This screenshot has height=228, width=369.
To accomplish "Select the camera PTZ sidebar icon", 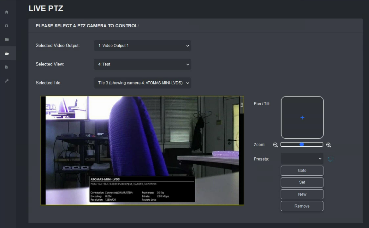I will 7,53.
